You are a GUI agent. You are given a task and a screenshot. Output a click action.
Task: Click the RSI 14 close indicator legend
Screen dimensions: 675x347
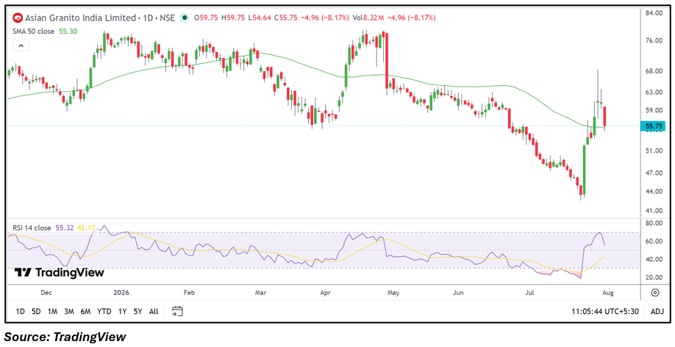click(x=32, y=227)
